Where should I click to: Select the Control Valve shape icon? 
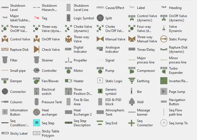5,39
